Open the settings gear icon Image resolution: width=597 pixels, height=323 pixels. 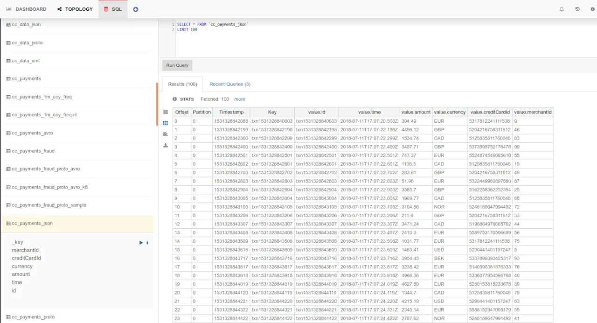592,9
